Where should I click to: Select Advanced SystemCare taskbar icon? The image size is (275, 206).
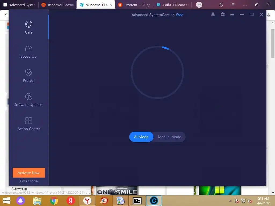(154, 201)
